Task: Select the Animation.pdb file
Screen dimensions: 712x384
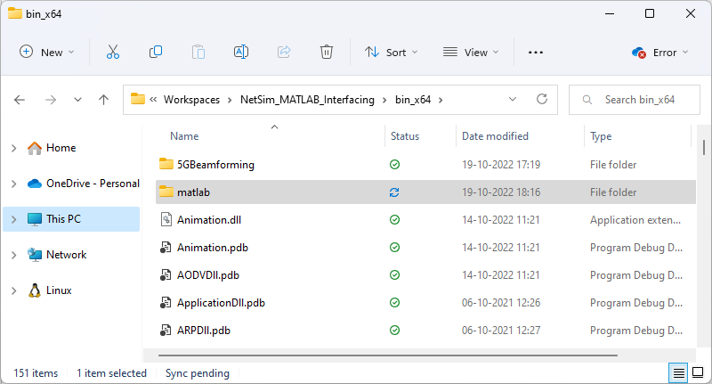Action: (213, 248)
